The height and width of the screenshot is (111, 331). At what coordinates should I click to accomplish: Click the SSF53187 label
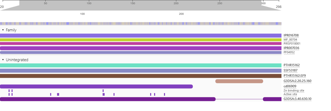[290, 70]
